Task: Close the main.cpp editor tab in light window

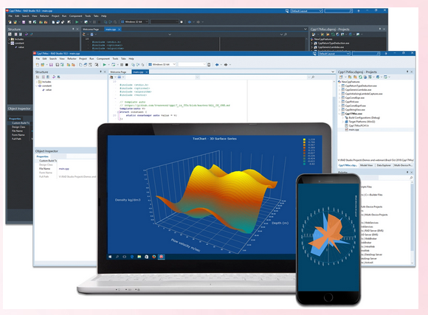Action: coord(147,72)
